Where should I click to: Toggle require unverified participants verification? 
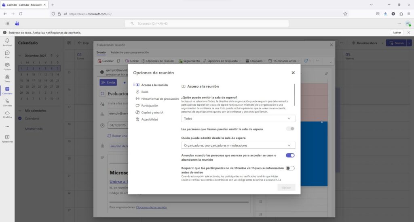(290, 168)
